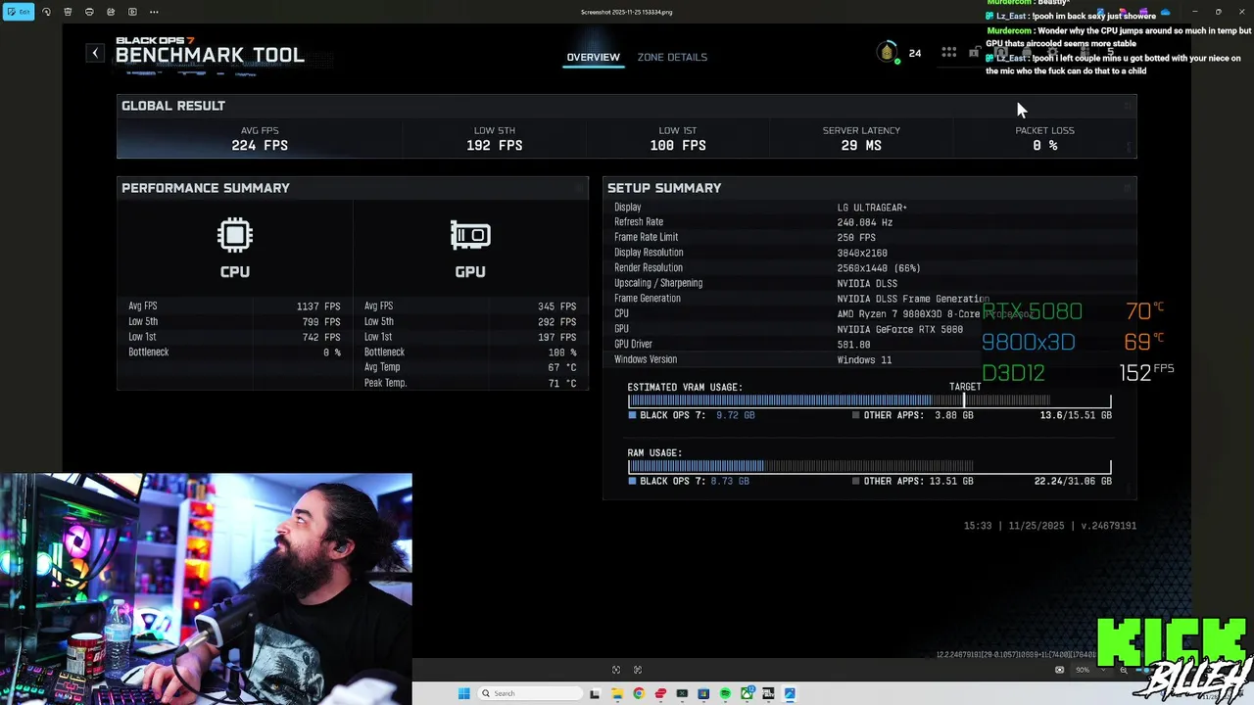
Task: Open Task View from the taskbar
Action: click(x=595, y=693)
